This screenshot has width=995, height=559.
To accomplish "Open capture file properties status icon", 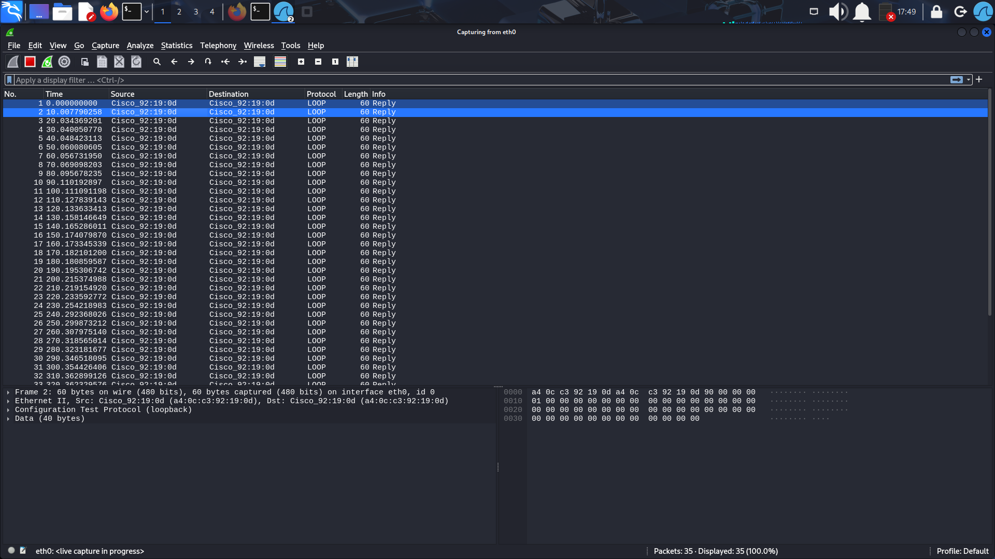I will click(23, 551).
